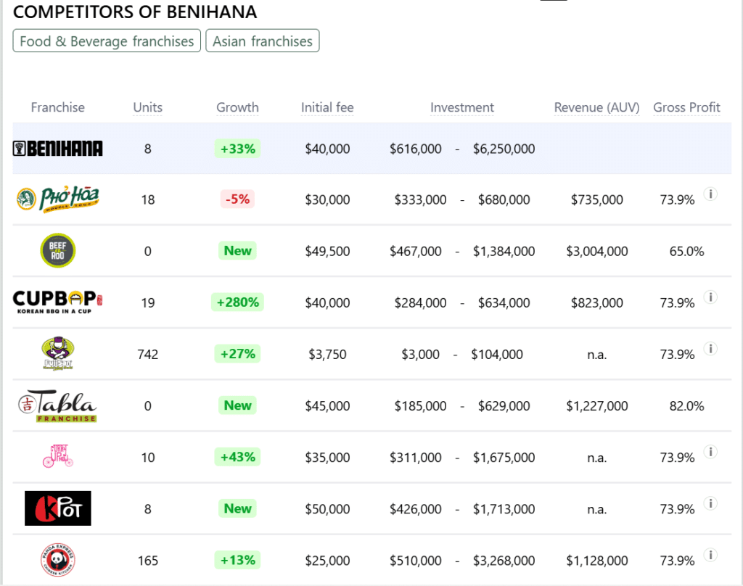Click info icon in Pho Hoa row

710,194
